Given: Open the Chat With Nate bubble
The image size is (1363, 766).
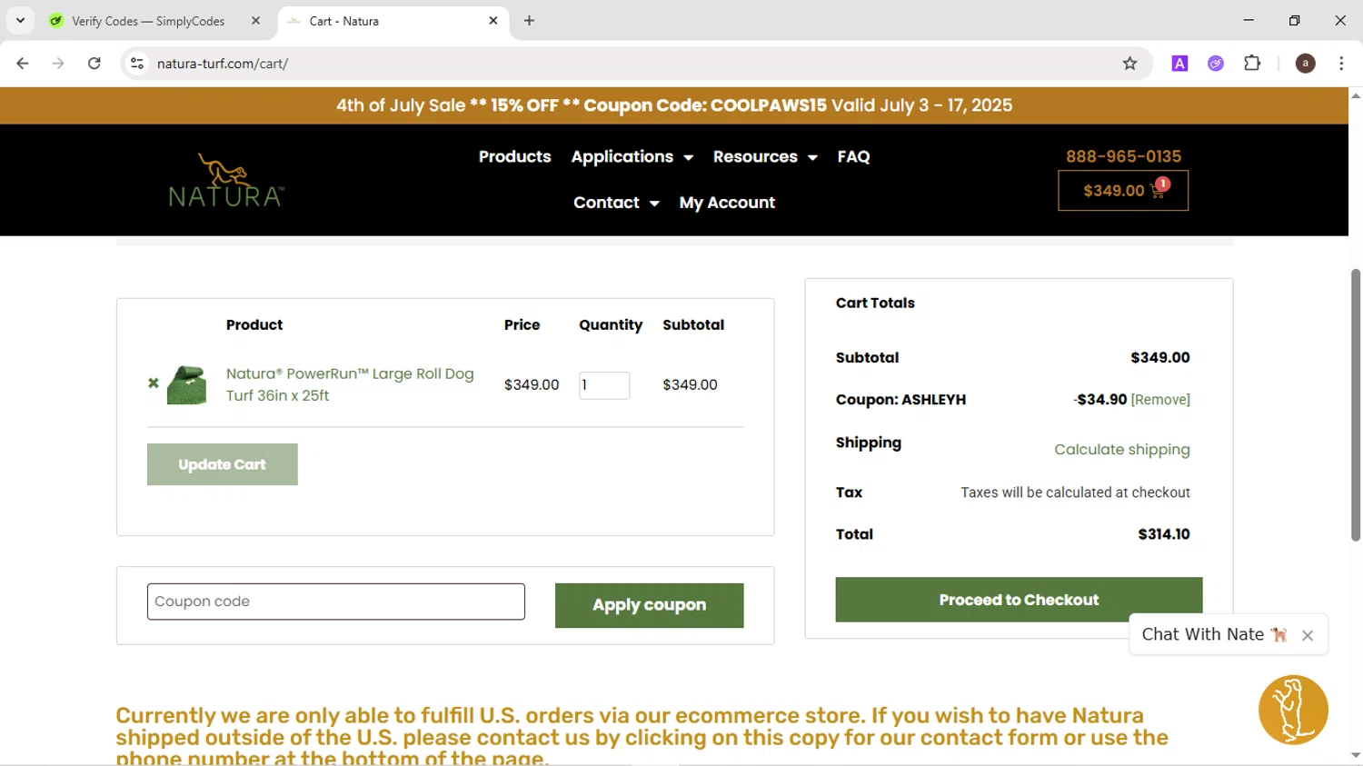Looking at the screenshot, I should pos(1214,634).
